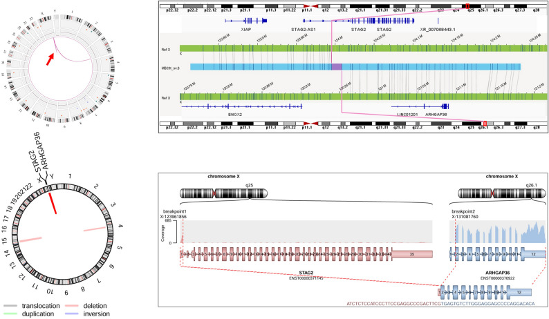Click the rotated ARHGAP36 label above the circos plot
549x319 pixels.
[x=42, y=151]
